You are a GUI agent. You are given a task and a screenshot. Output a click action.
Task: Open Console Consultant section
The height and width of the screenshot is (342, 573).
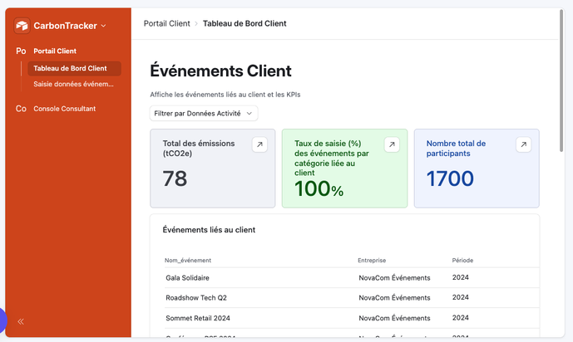(x=64, y=109)
